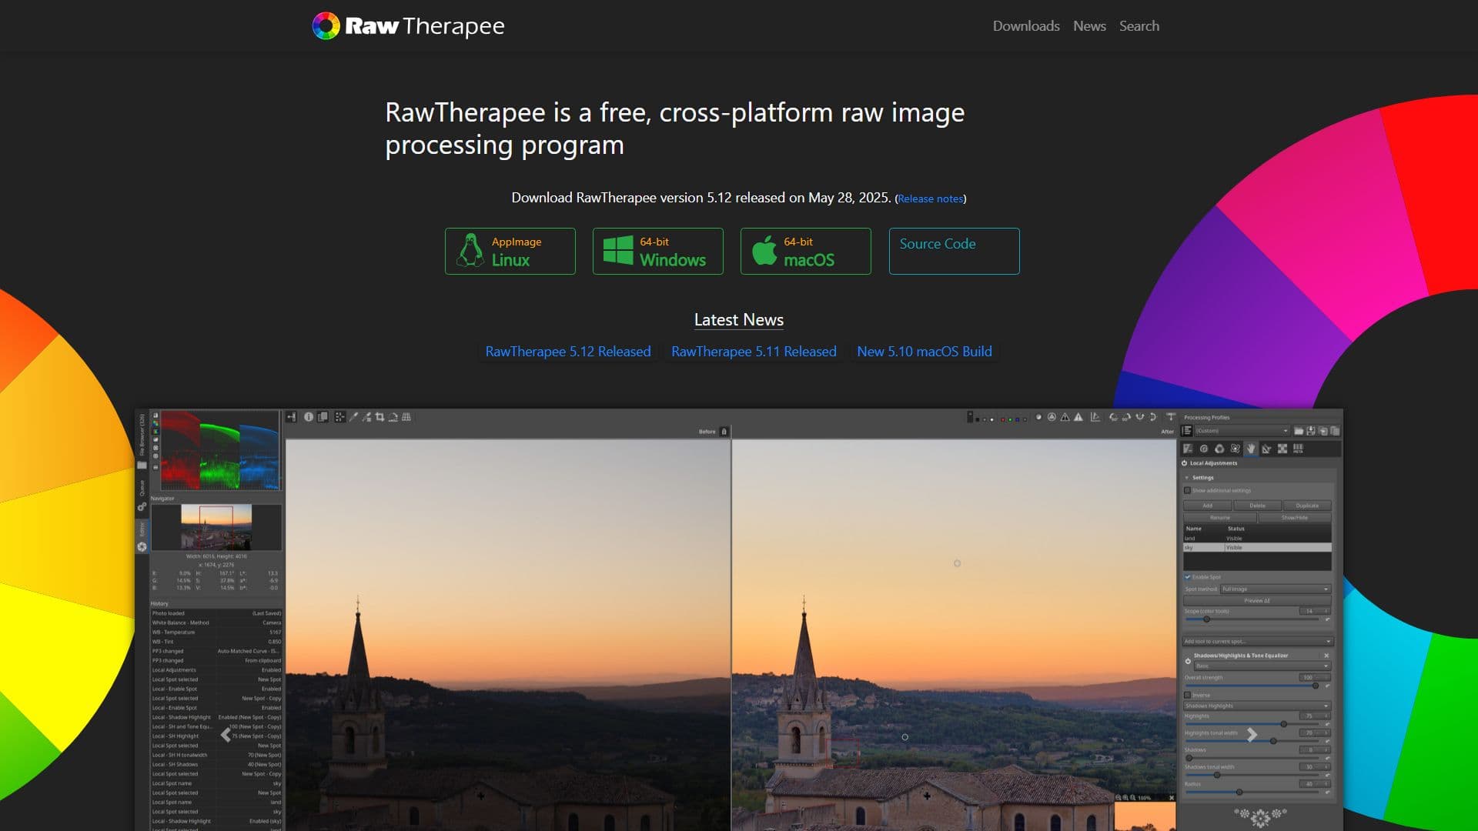1478x831 pixels.
Task: Open the Transform tools tab icon
Action: [1266, 449]
